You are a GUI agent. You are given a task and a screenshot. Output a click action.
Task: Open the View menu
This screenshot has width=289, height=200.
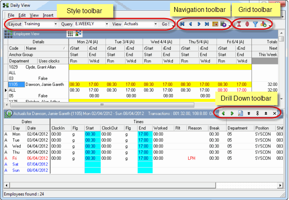[x=34, y=15]
